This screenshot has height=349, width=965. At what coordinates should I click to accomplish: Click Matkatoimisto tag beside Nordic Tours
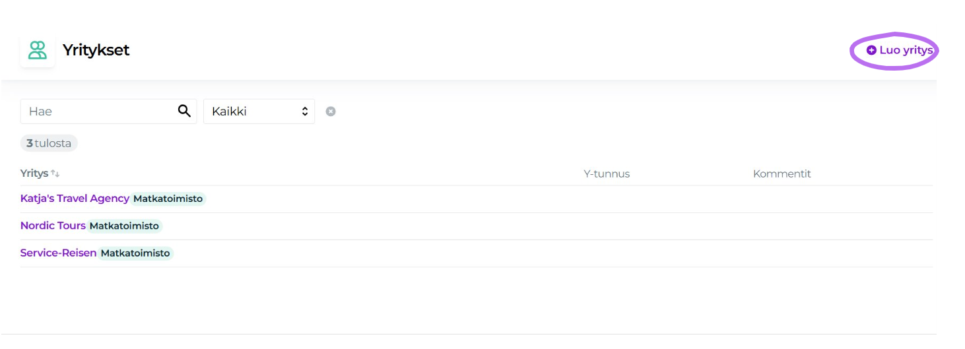(124, 226)
